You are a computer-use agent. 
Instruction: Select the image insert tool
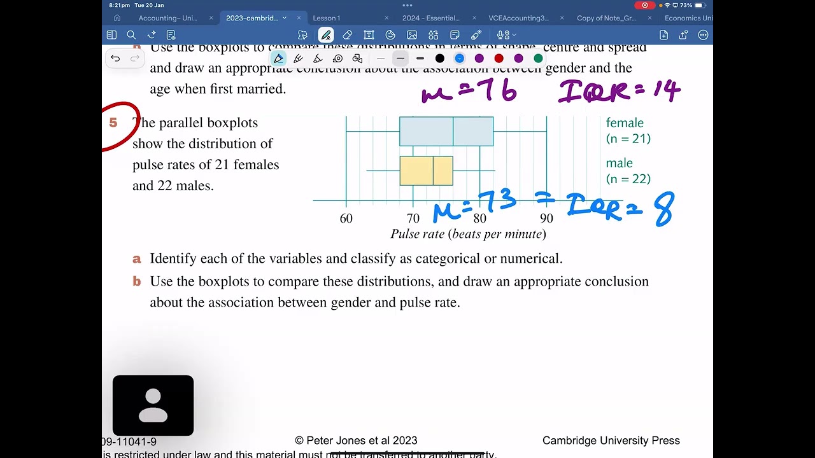pyautogui.click(x=412, y=35)
